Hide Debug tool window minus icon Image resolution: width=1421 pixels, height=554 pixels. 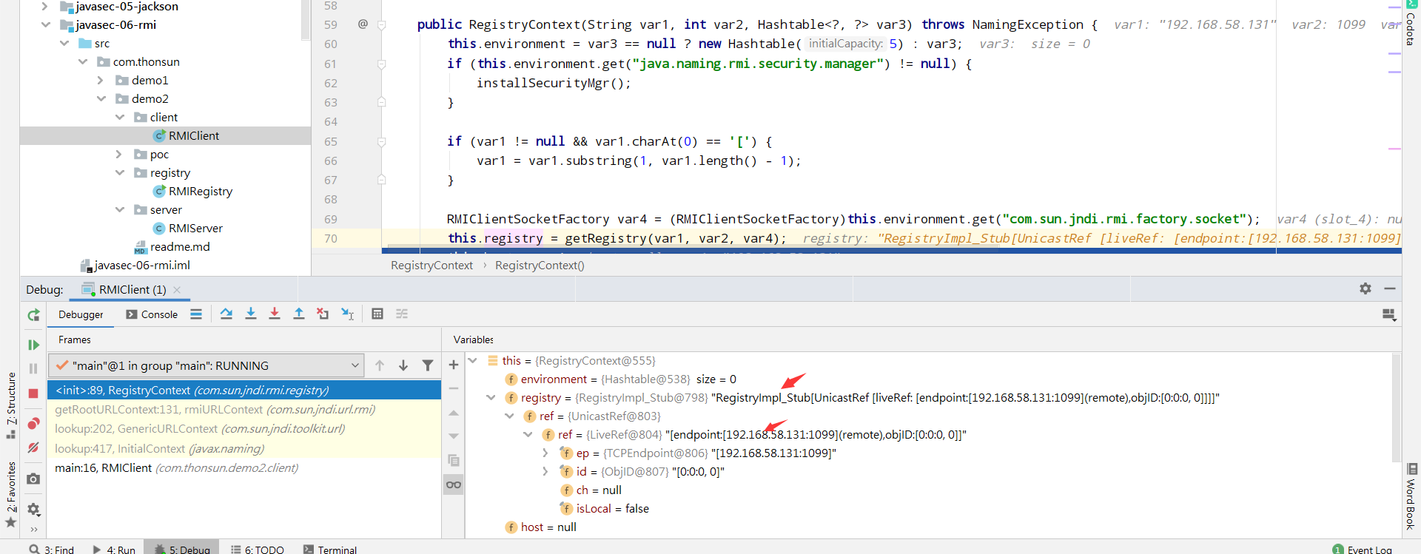[1390, 289]
